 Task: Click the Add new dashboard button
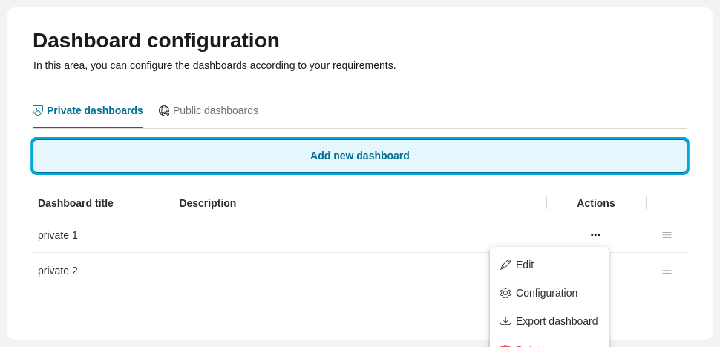click(360, 156)
